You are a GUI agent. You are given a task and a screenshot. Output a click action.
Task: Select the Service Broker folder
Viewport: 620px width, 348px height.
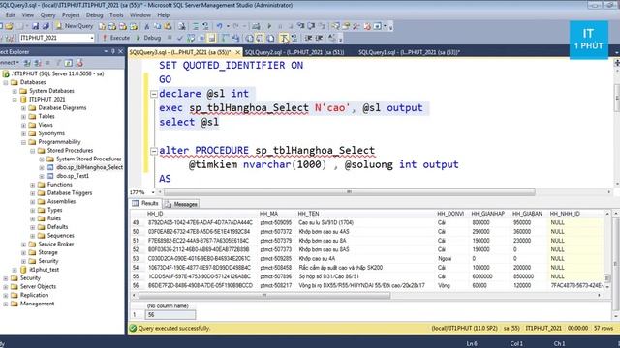(56, 245)
